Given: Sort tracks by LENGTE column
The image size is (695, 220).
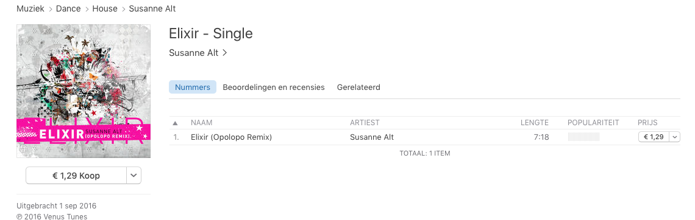Looking at the screenshot, I should (535, 123).
